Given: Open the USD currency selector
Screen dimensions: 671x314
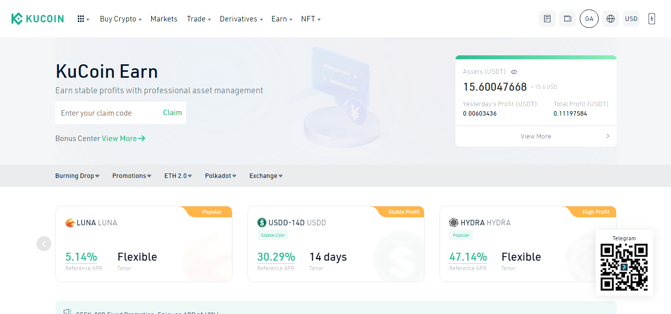Looking at the screenshot, I should pyautogui.click(x=631, y=18).
